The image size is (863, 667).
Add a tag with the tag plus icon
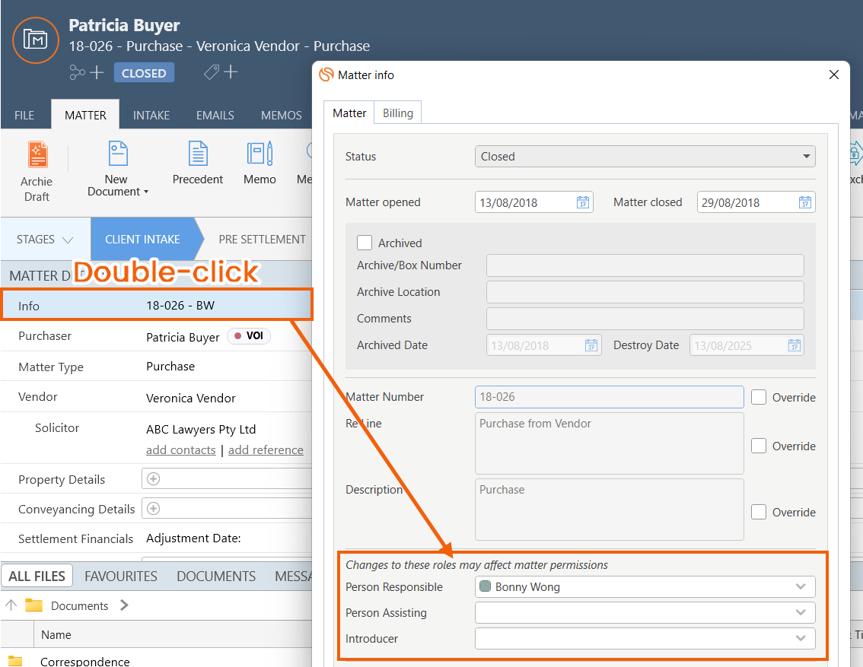pos(221,72)
